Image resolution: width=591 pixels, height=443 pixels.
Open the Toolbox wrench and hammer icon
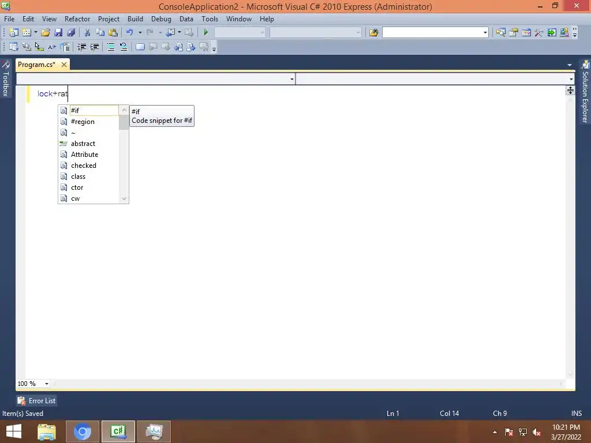click(539, 32)
